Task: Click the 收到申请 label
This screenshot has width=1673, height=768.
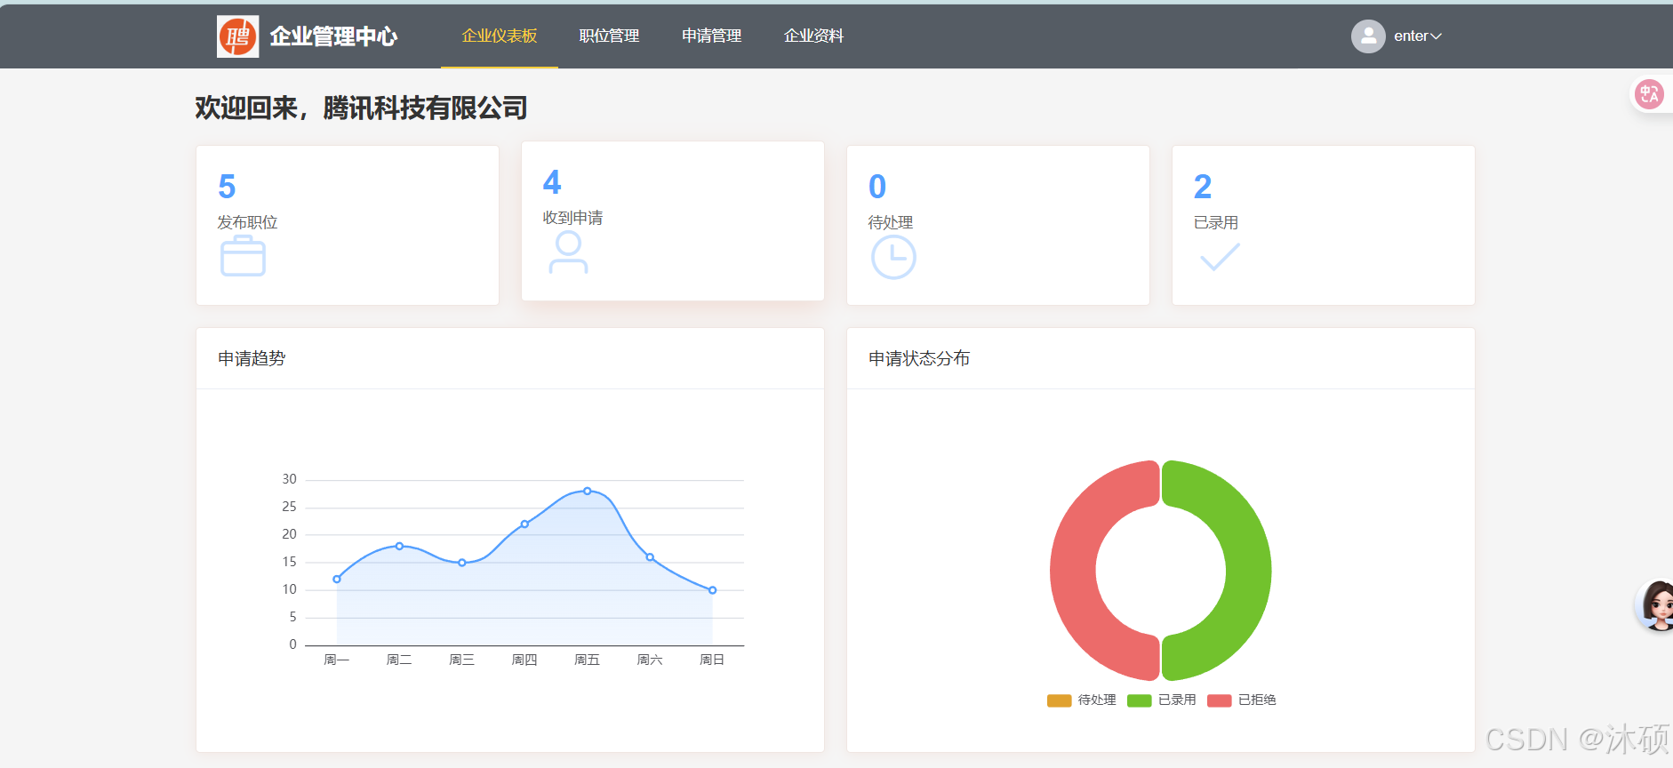Action: (573, 218)
